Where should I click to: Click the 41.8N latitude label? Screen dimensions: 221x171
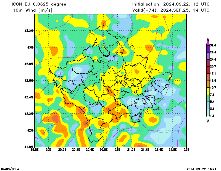(x=29, y=147)
